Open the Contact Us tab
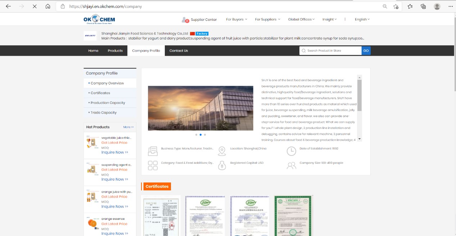Image resolution: width=456 pixels, height=236 pixels. [179, 51]
